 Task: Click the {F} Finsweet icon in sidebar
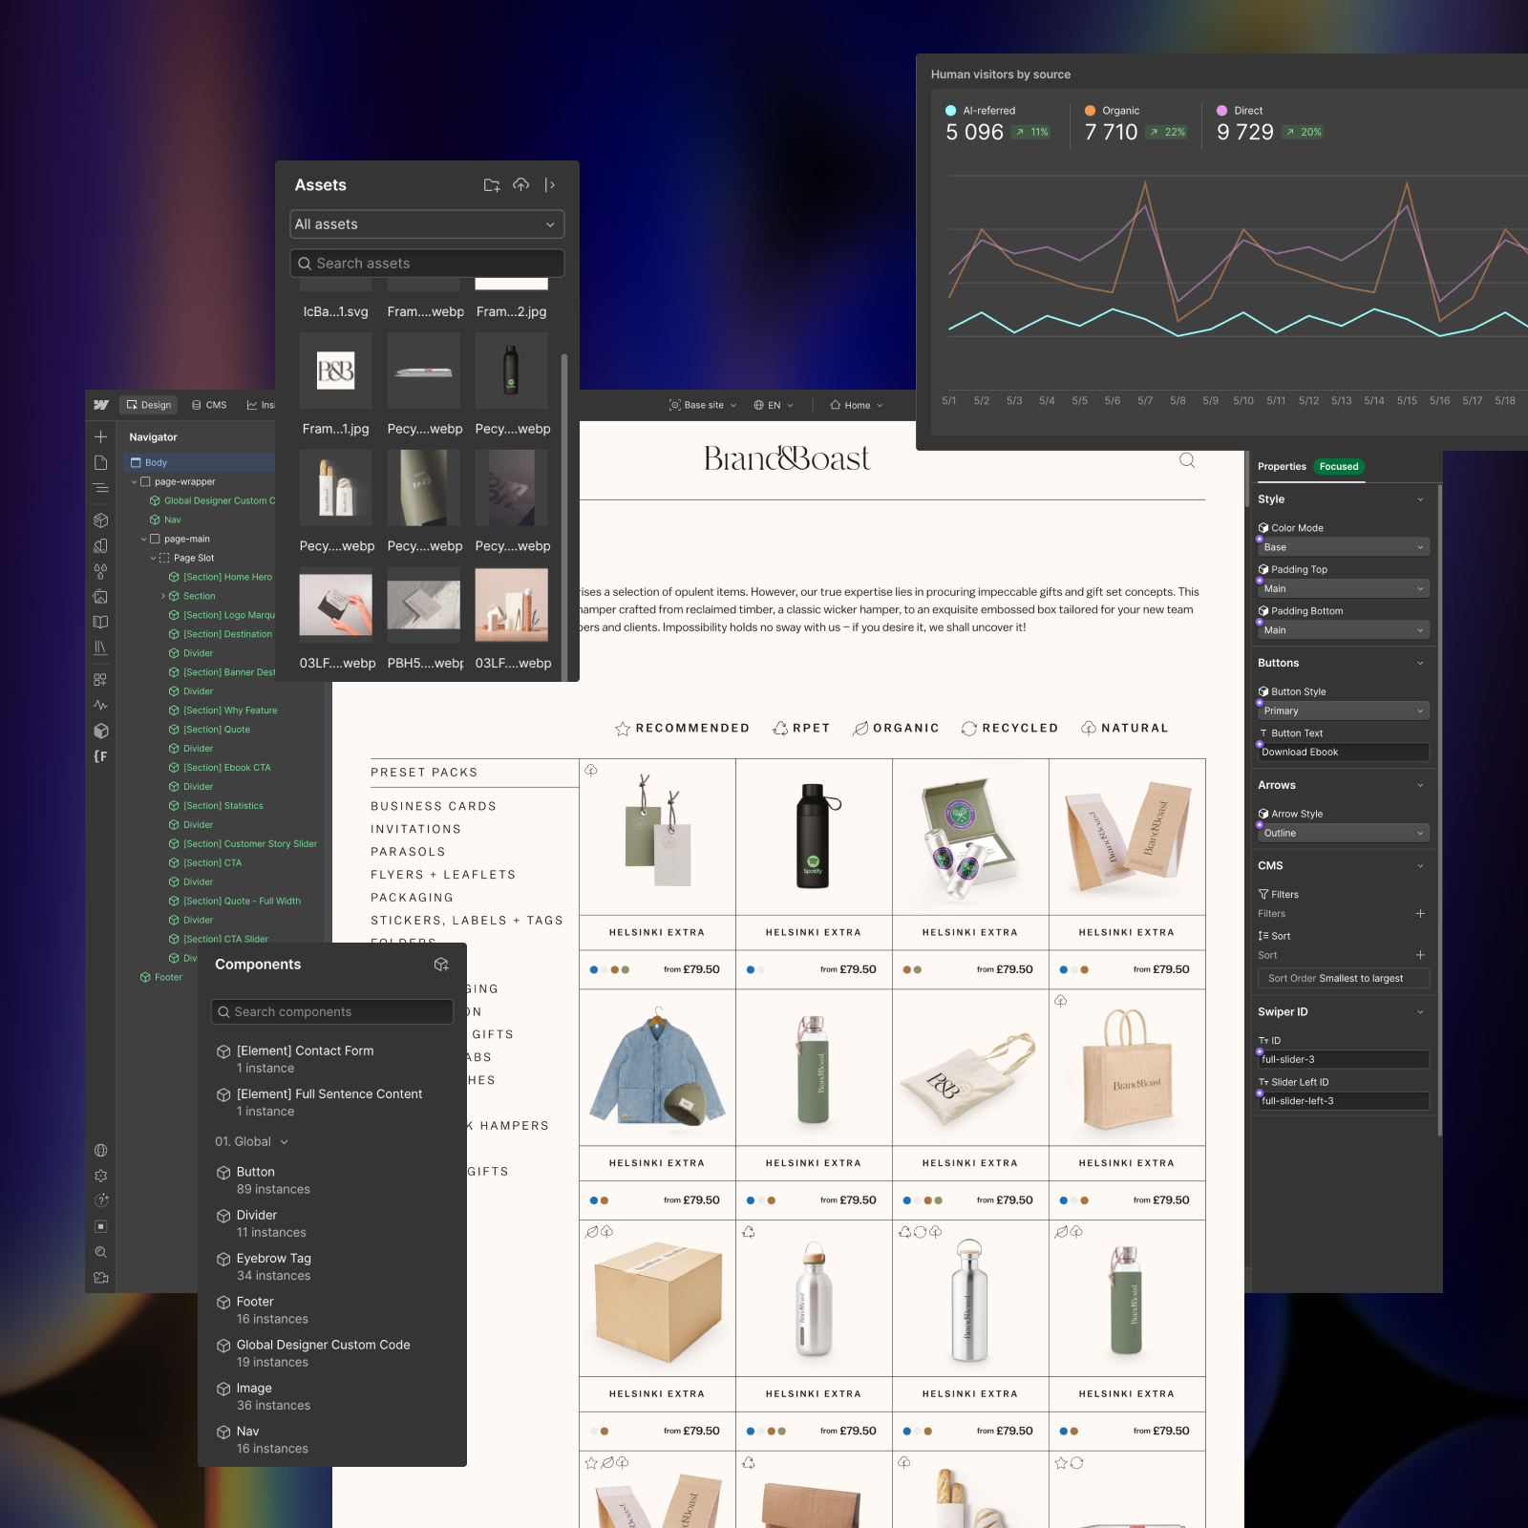coord(100,756)
